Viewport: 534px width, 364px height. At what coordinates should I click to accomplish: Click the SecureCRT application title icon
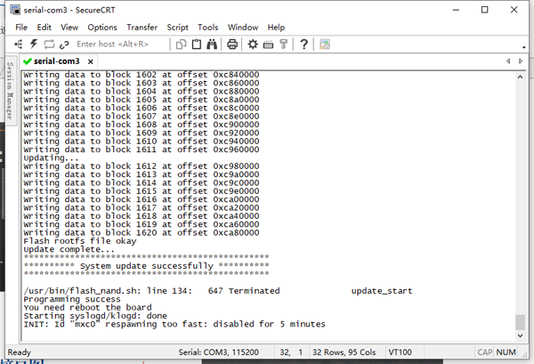coord(15,10)
